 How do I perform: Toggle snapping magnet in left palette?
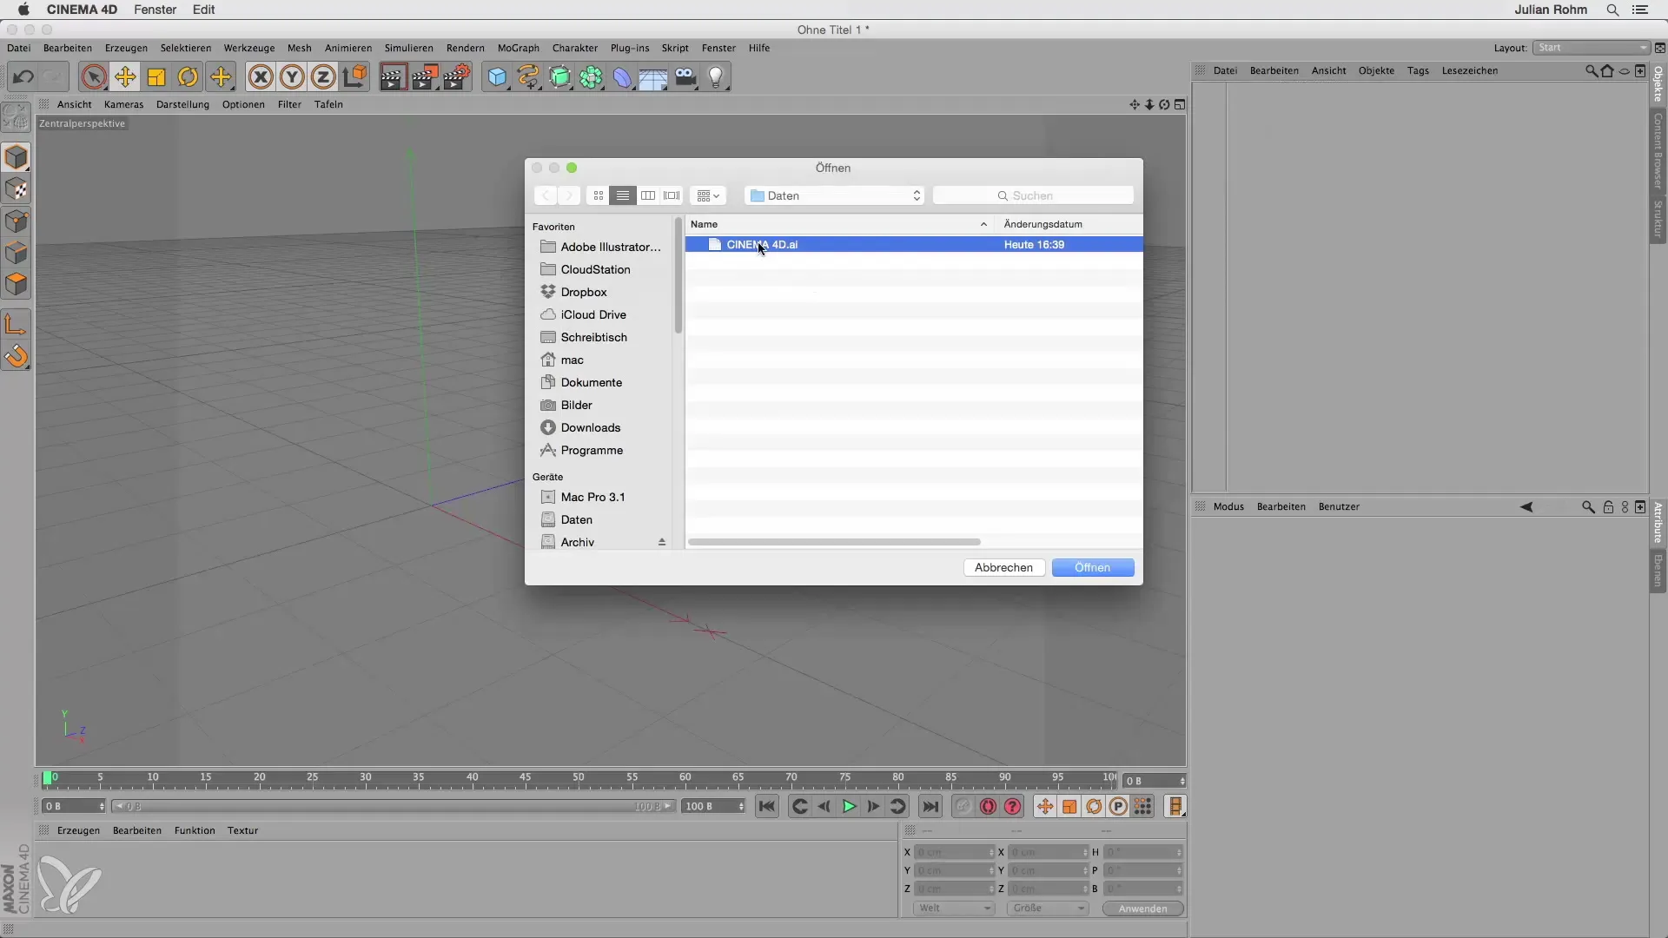(17, 356)
